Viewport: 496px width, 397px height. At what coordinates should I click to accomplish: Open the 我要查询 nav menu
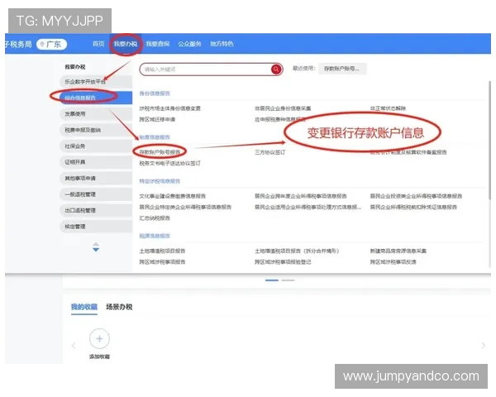(x=158, y=44)
